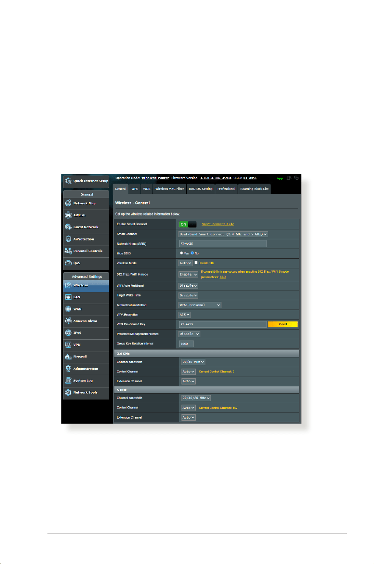Open Guest Network globe icon
This screenshot has width=374, height=564.
(x=68, y=227)
